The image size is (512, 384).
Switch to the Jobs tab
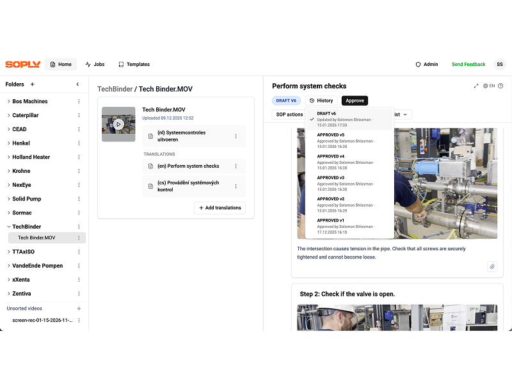pyautogui.click(x=95, y=65)
